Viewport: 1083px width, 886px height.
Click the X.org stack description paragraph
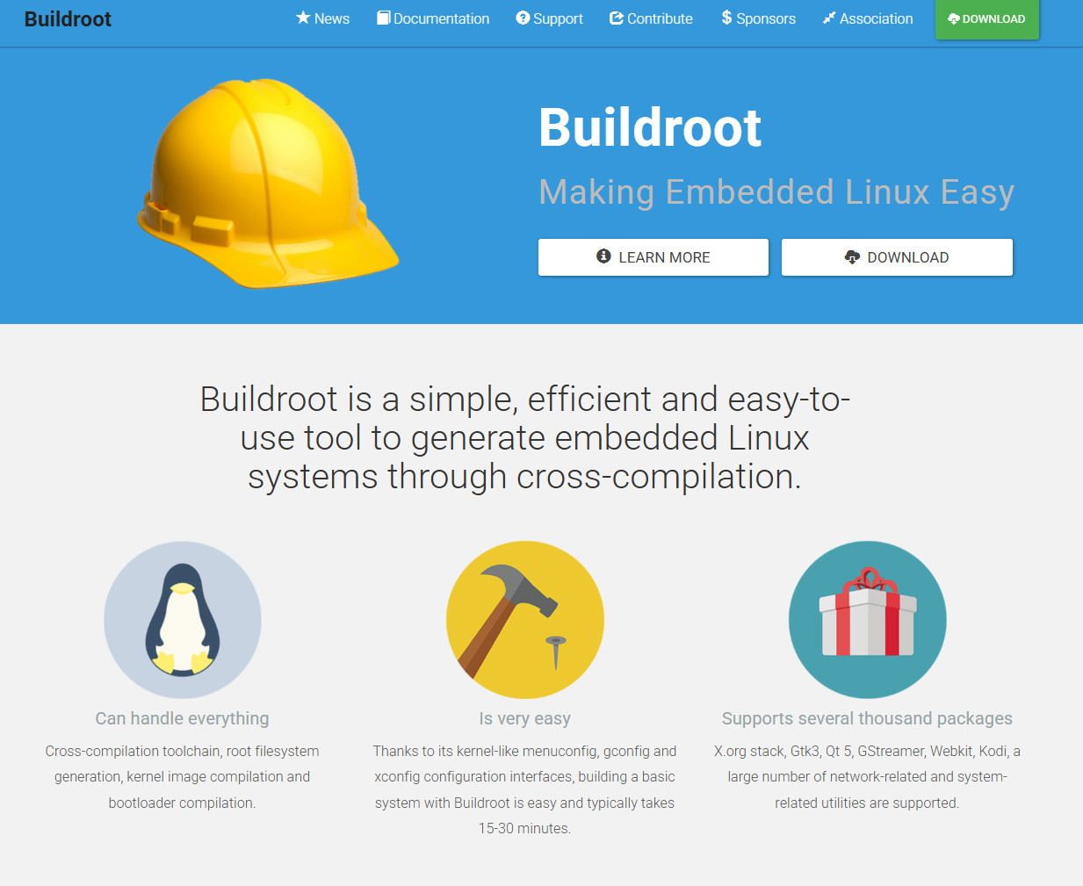coord(868,777)
